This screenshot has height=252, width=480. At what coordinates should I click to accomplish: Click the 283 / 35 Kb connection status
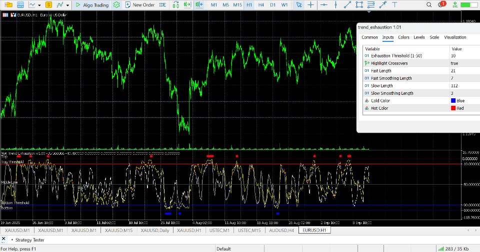tap(453, 249)
